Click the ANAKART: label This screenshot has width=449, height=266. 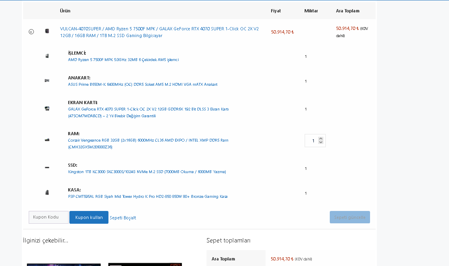point(79,78)
